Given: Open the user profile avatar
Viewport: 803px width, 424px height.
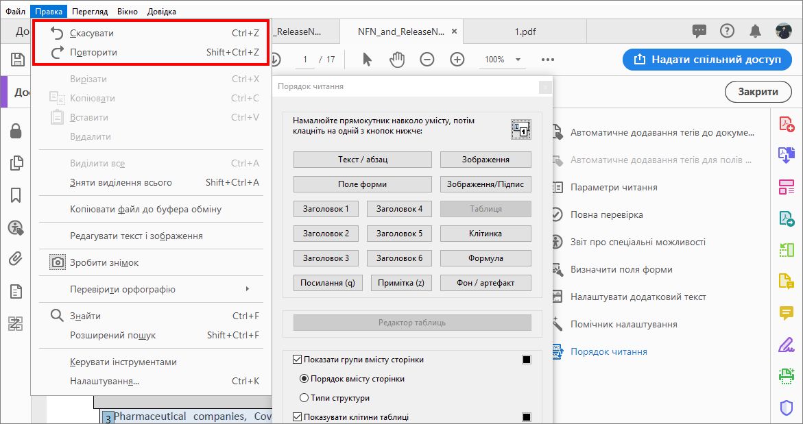Looking at the screenshot, I should (x=784, y=32).
